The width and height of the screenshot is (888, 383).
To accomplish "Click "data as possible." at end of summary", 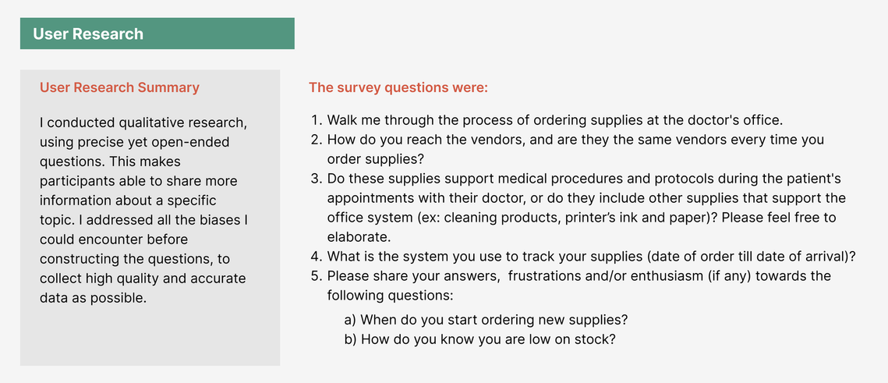I will pyautogui.click(x=93, y=298).
